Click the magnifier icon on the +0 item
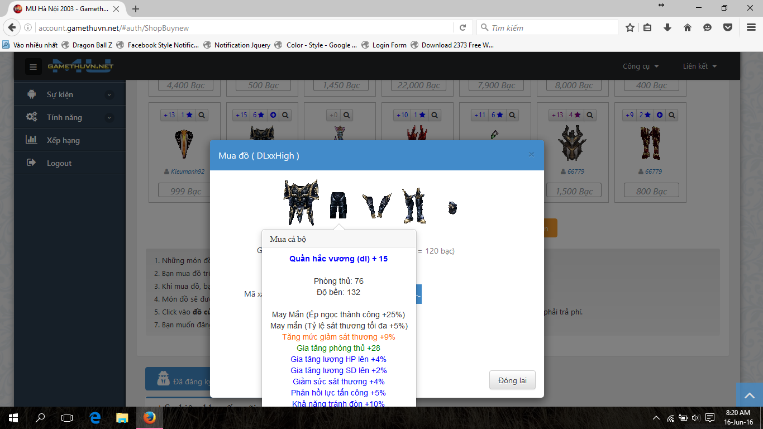Image resolution: width=763 pixels, height=429 pixels. click(346, 115)
